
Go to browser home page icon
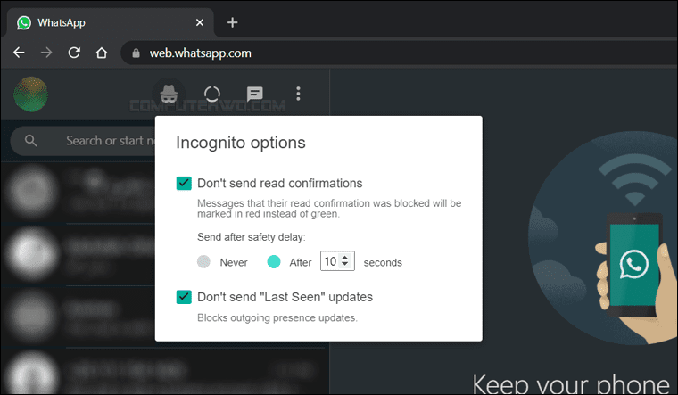[101, 53]
